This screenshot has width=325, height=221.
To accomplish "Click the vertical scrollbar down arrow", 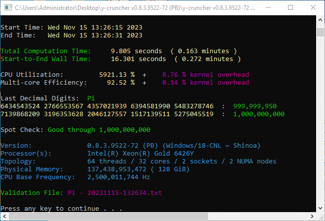I will pos(320,208).
